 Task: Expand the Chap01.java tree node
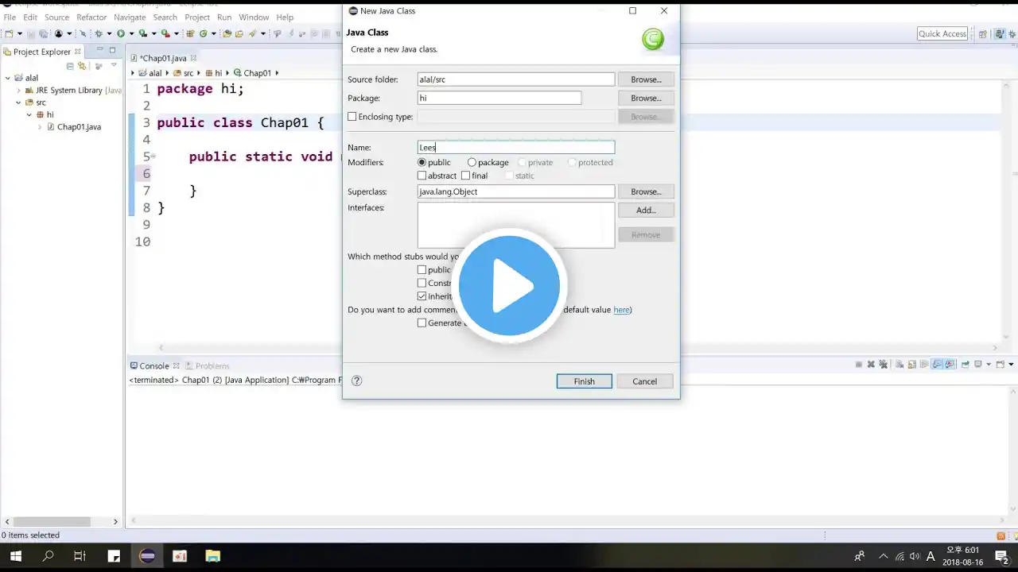tap(40, 127)
